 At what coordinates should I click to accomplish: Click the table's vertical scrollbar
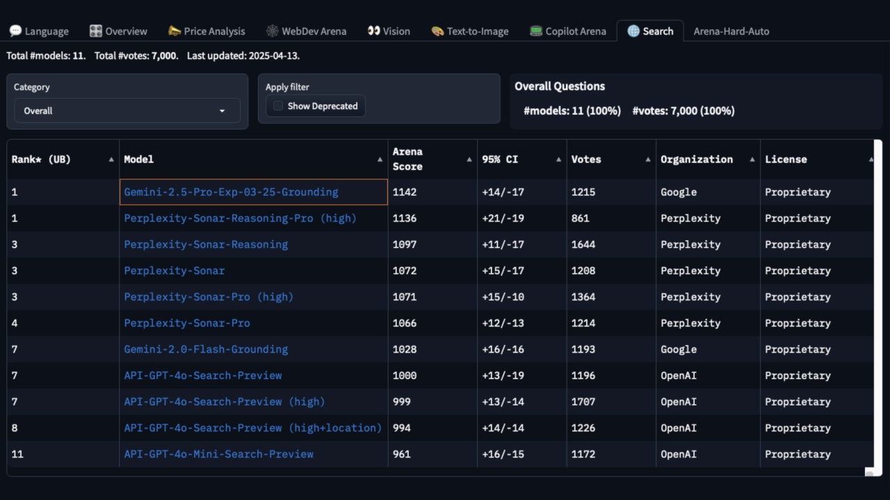877,306
